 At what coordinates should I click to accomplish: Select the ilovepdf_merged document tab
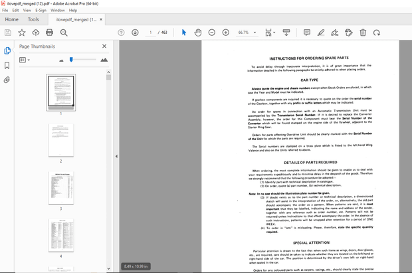coord(76,20)
